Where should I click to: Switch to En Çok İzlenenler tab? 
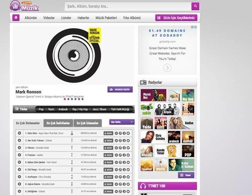coord(88,123)
